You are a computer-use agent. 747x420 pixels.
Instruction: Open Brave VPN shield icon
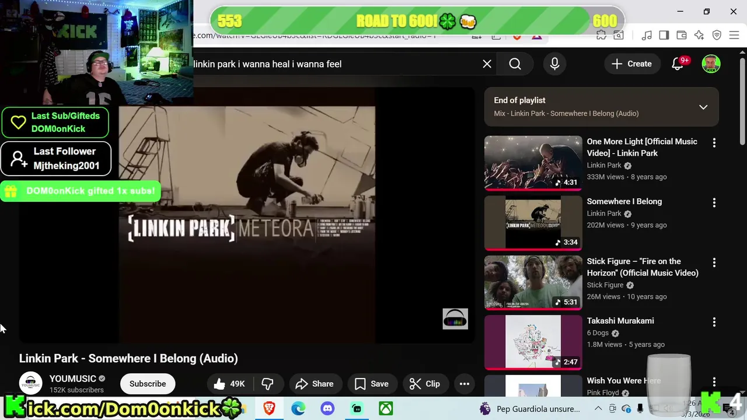point(717,36)
